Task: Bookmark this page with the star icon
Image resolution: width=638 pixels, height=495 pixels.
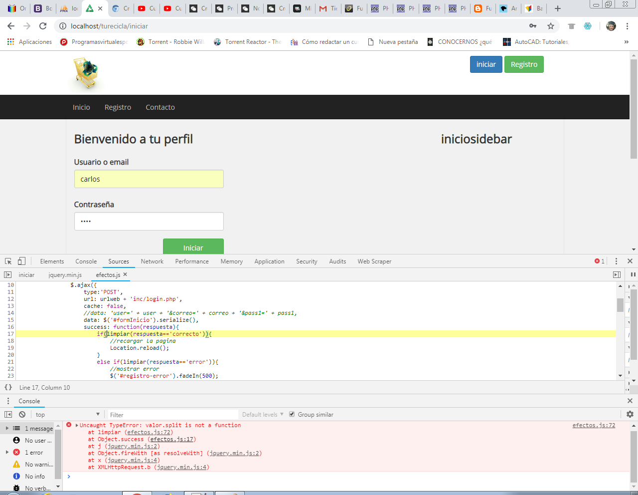Action: [x=550, y=26]
